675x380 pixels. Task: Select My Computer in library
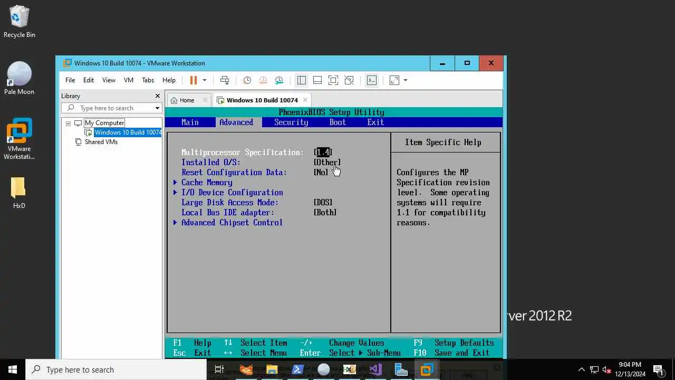104,123
